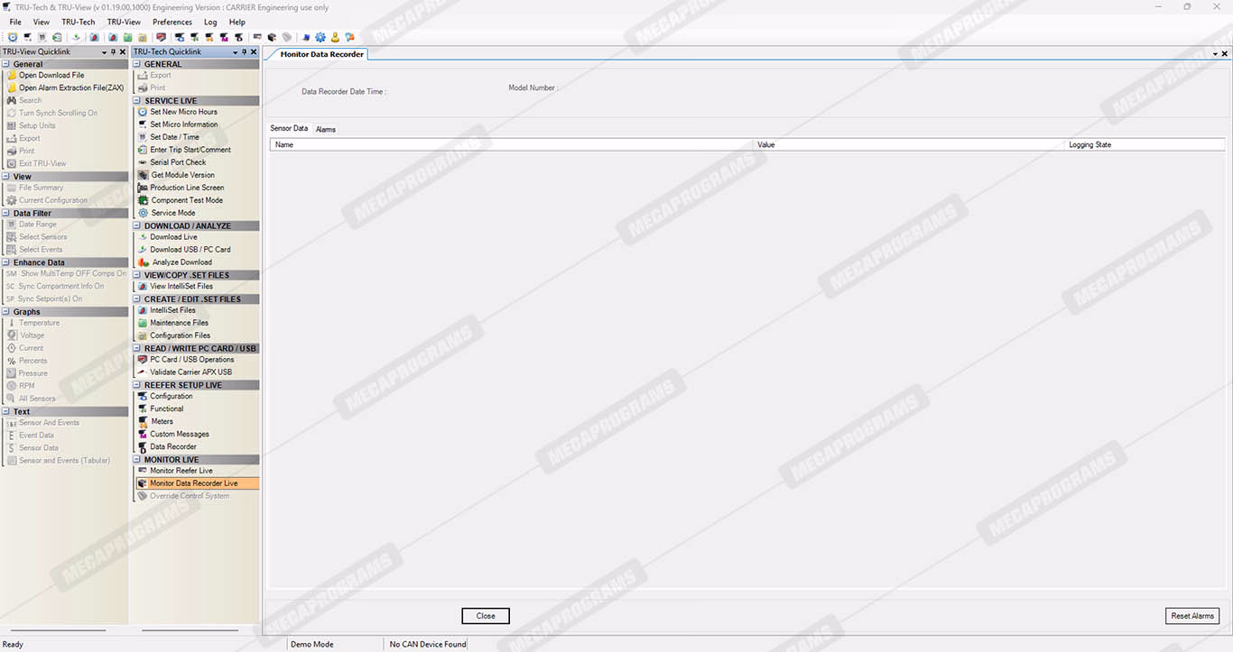Image resolution: width=1233 pixels, height=652 pixels.
Task: Toggle auto-hide pin on TRU-Tech Quicklink panel
Action: [x=244, y=52]
